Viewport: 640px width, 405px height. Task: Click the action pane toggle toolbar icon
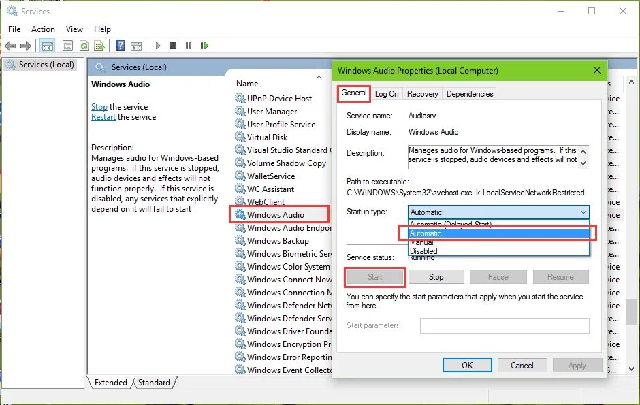pos(136,46)
